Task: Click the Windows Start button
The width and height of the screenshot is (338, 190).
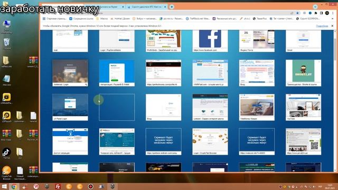Action: click(4, 186)
